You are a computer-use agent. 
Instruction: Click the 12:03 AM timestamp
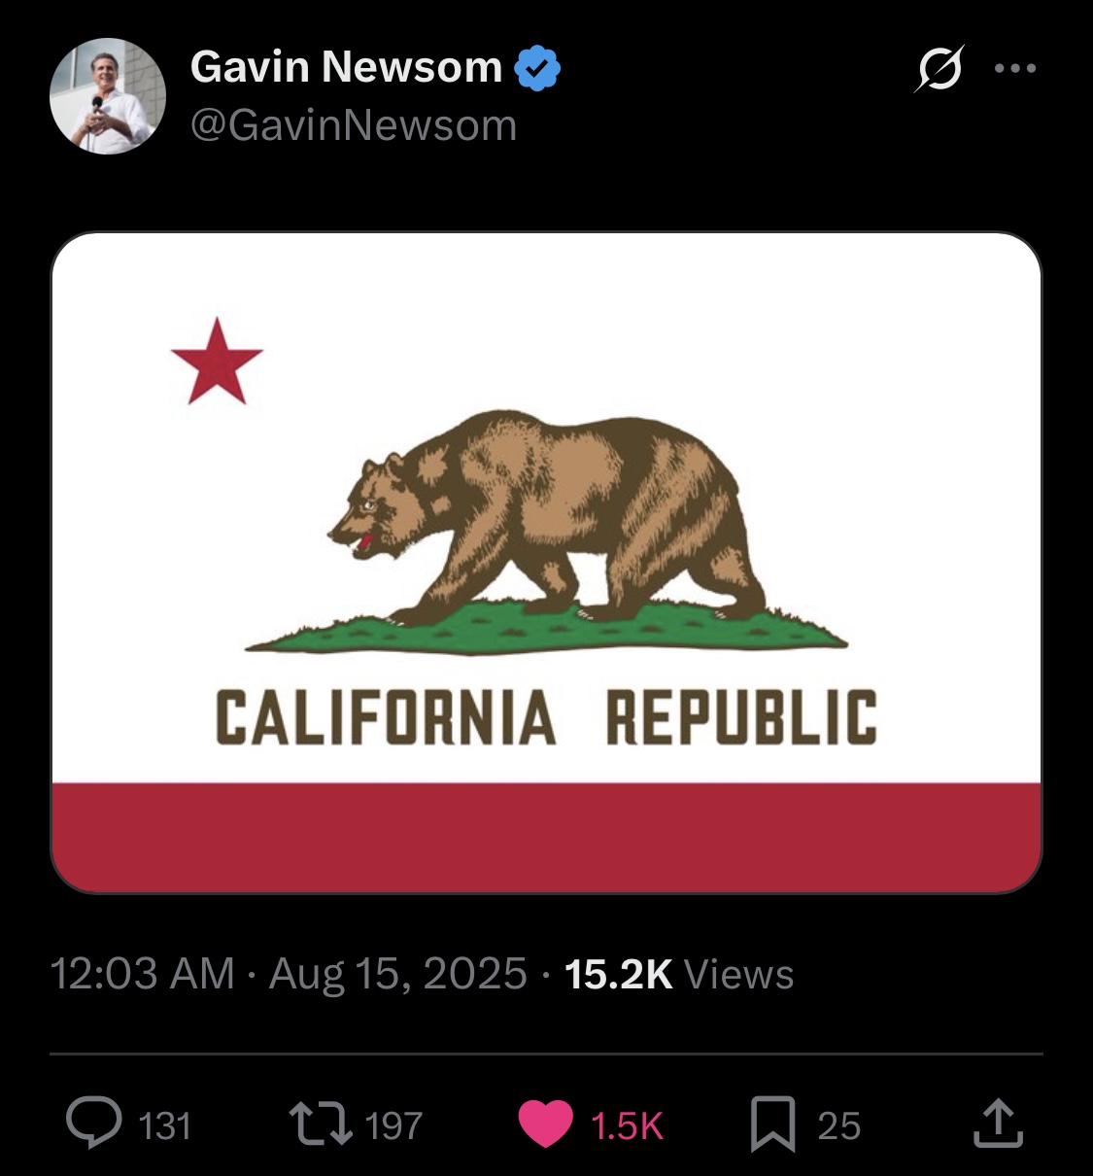pos(142,974)
